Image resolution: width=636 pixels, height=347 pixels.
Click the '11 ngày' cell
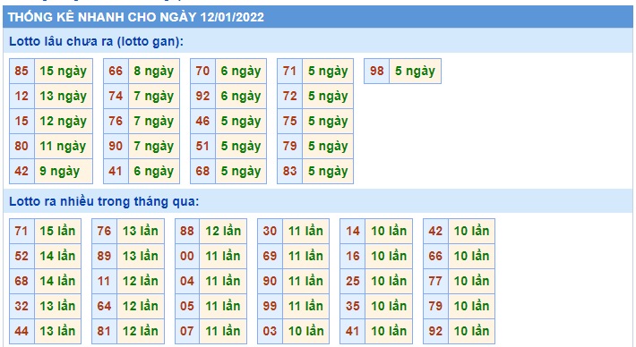point(64,146)
